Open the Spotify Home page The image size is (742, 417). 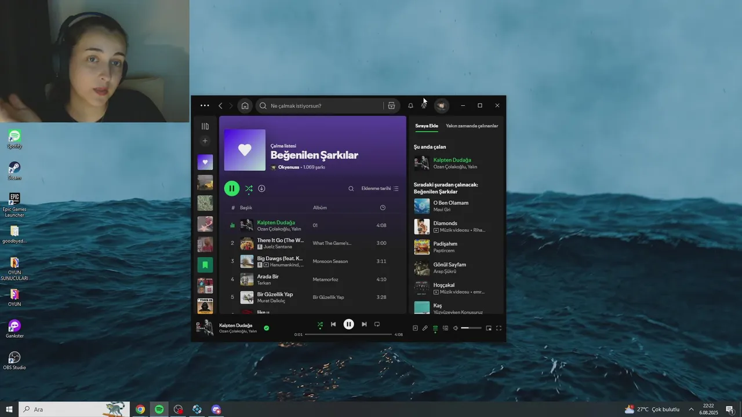pyautogui.click(x=245, y=105)
